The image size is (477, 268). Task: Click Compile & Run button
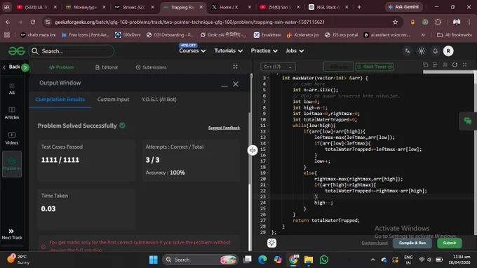coord(412,243)
